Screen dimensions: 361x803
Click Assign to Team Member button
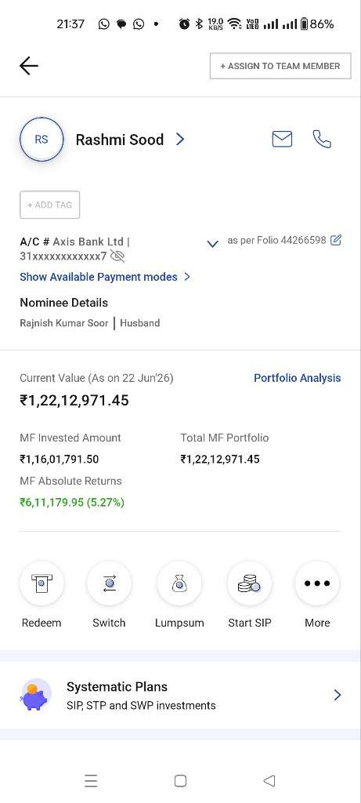(280, 66)
